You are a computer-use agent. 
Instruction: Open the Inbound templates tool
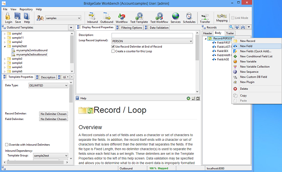92,18
